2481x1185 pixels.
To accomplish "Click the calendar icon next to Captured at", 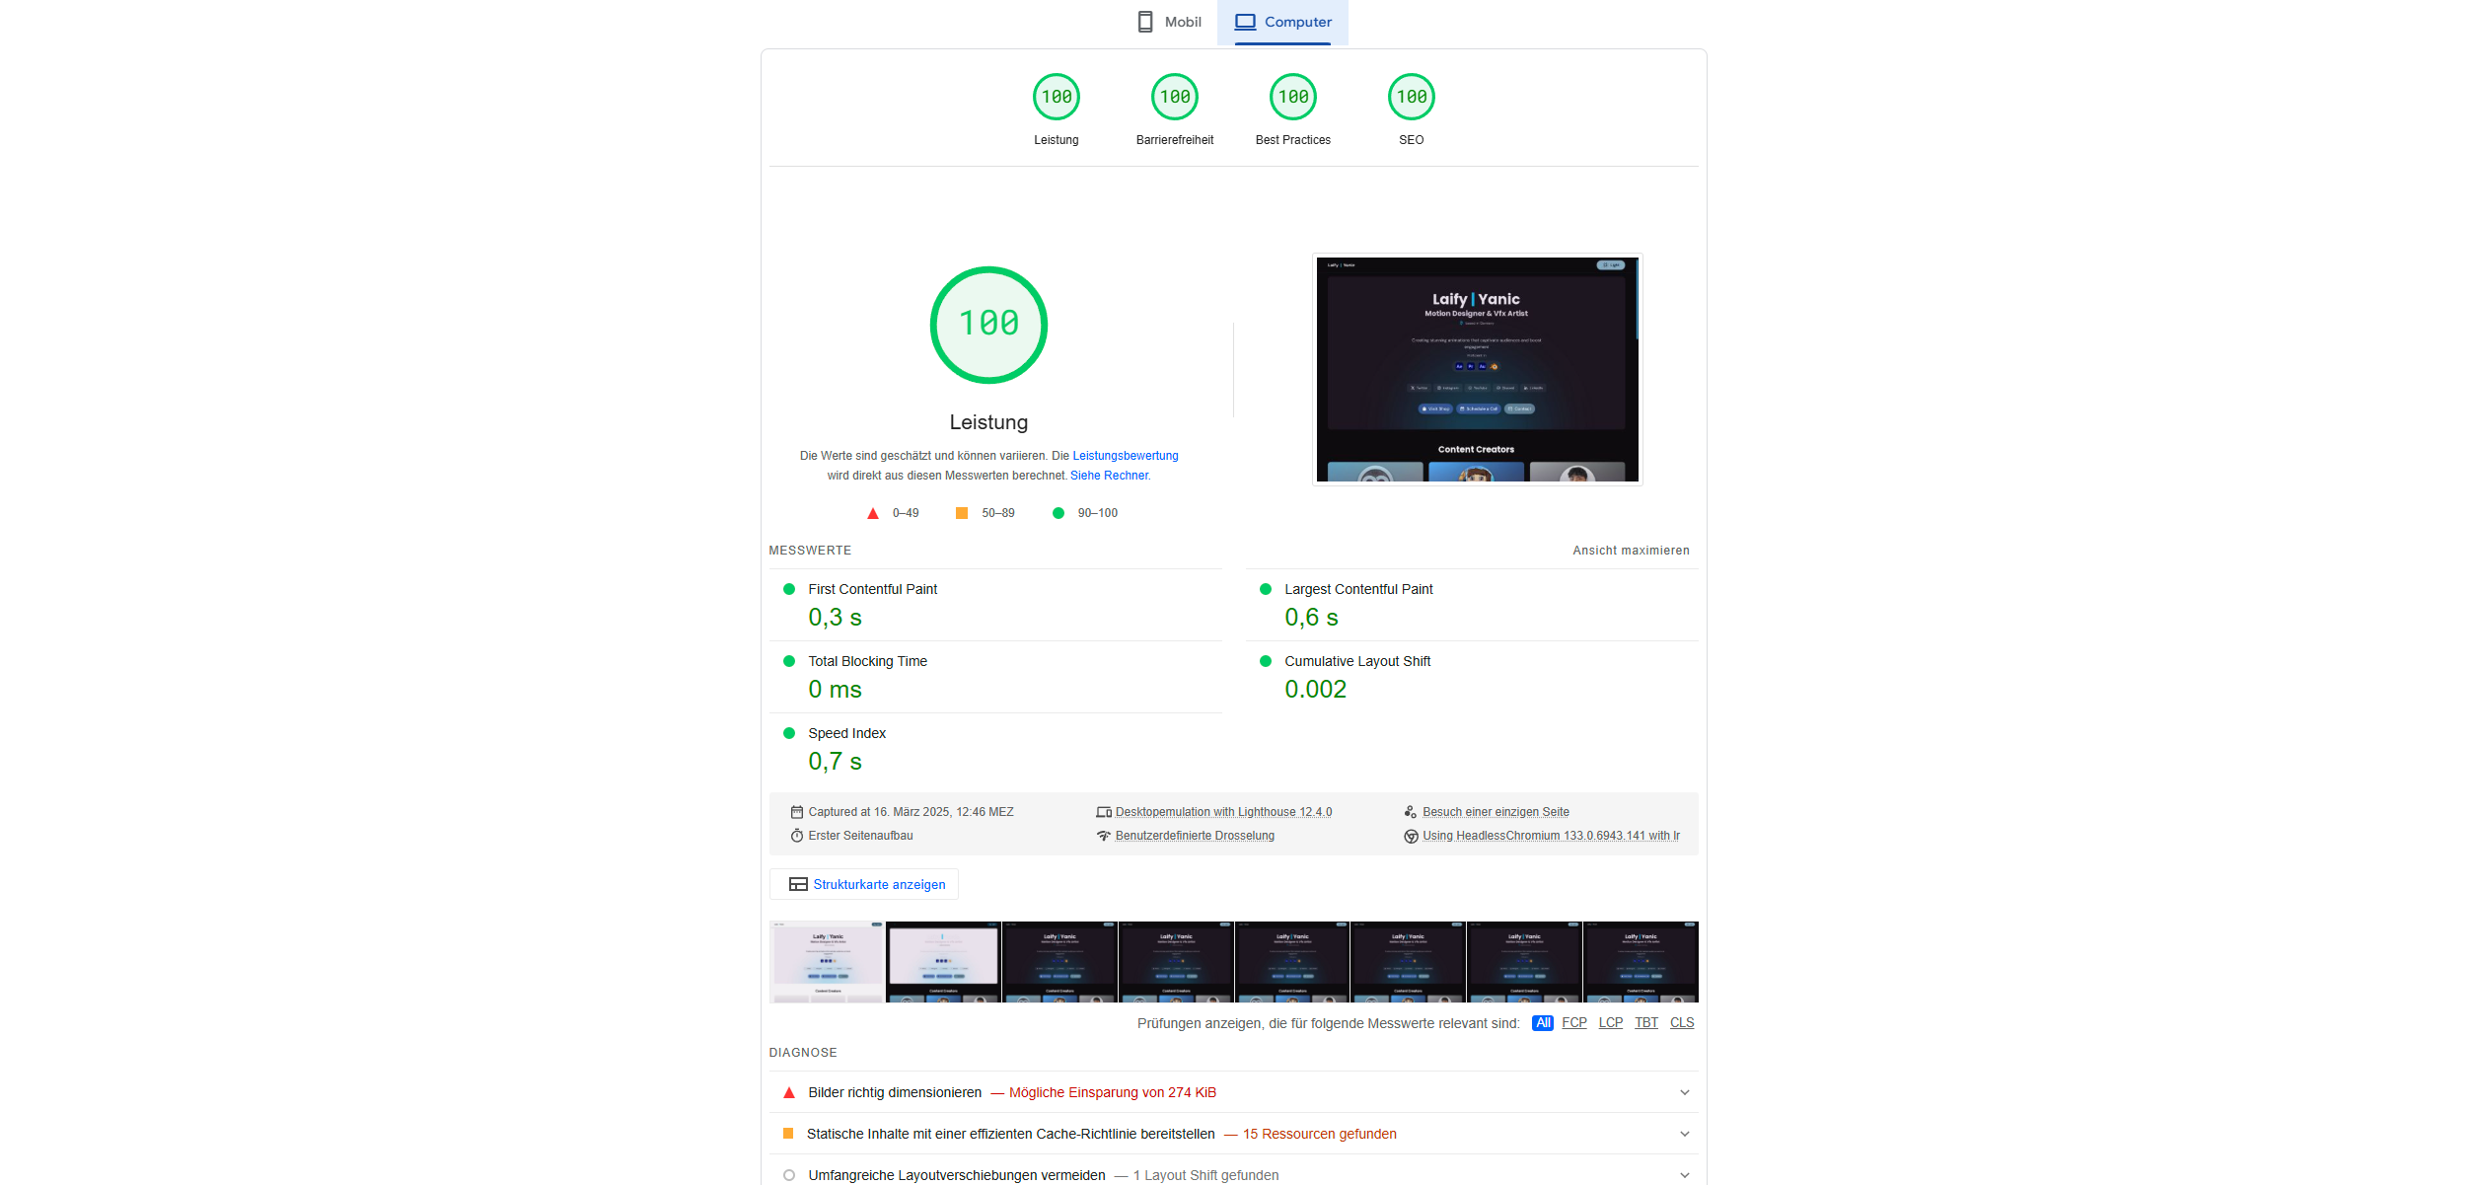I will click(797, 812).
